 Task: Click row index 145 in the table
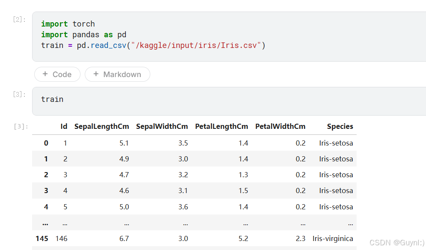(42, 238)
